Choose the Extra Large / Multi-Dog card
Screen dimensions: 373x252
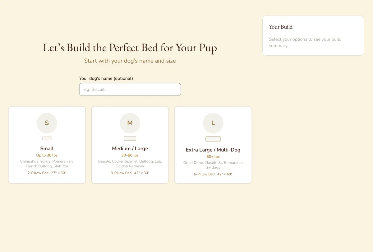[x=213, y=145]
